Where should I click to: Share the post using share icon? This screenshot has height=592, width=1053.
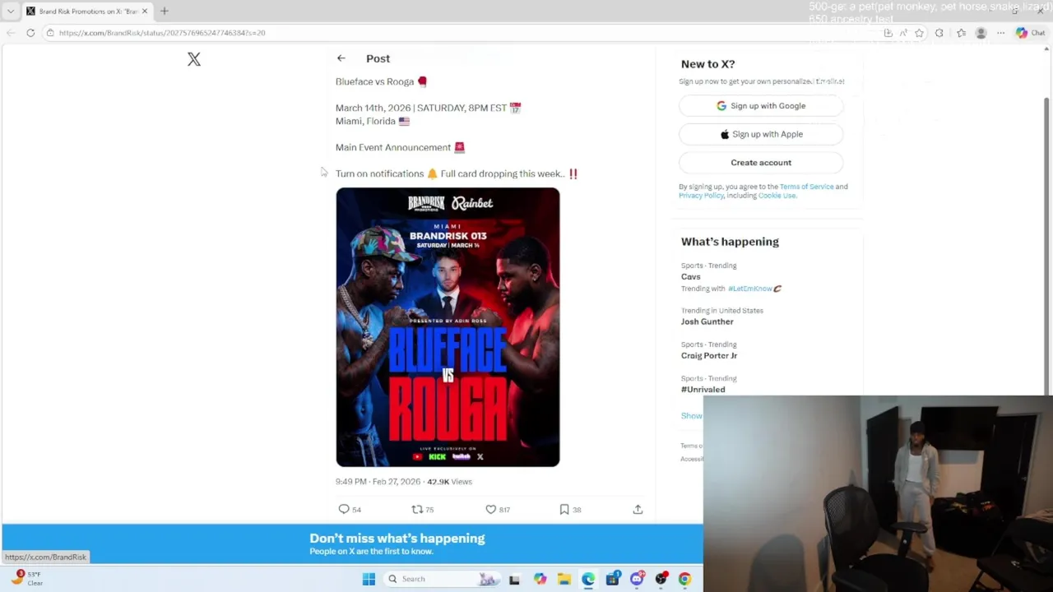[x=638, y=509]
